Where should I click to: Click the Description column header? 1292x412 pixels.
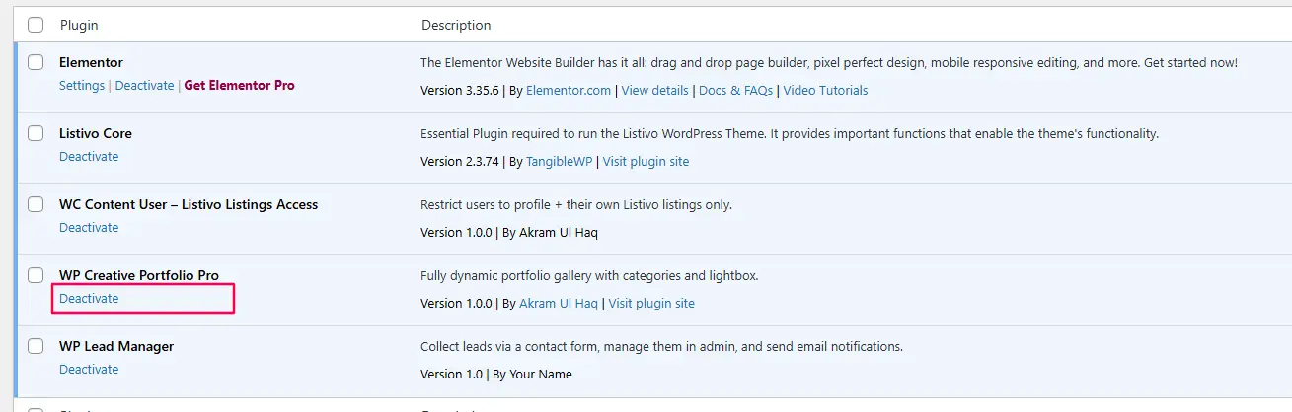[456, 25]
